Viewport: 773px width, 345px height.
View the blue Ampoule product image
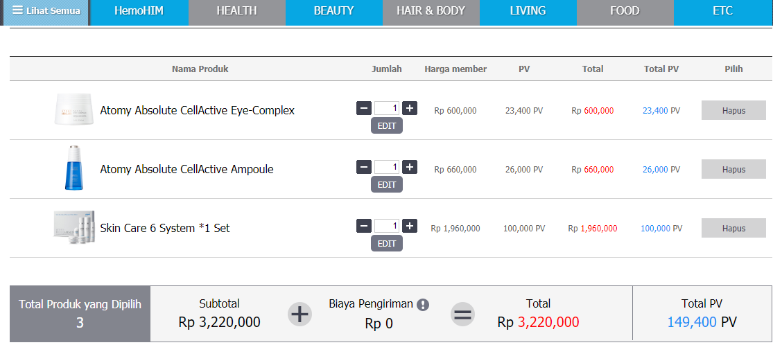(x=74, y=168)
